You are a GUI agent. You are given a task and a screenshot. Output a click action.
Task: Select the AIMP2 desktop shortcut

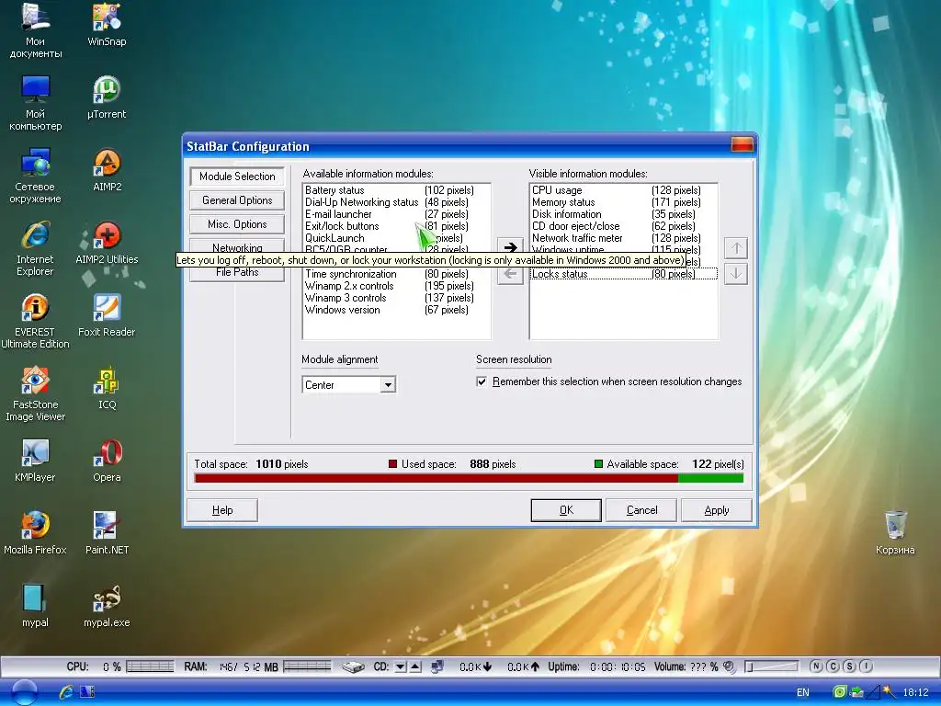[107, 169]
